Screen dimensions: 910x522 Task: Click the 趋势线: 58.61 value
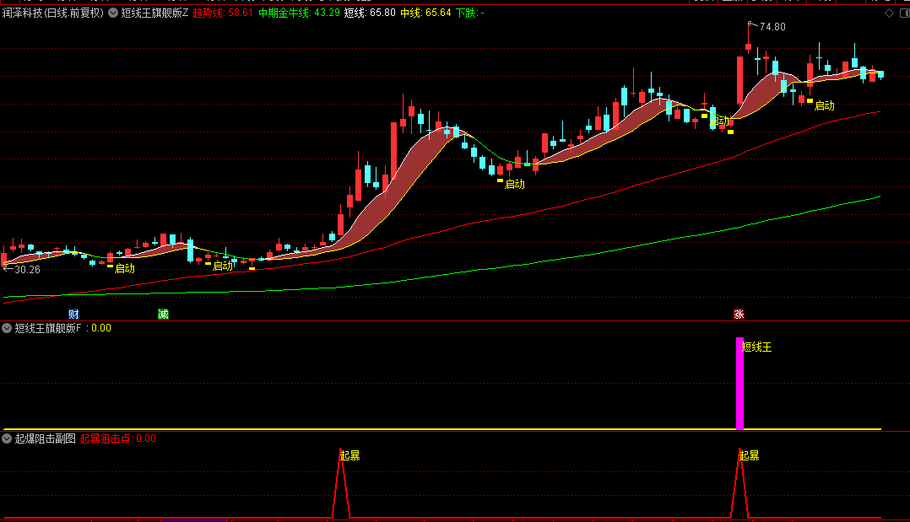click(x=222, y=13)
